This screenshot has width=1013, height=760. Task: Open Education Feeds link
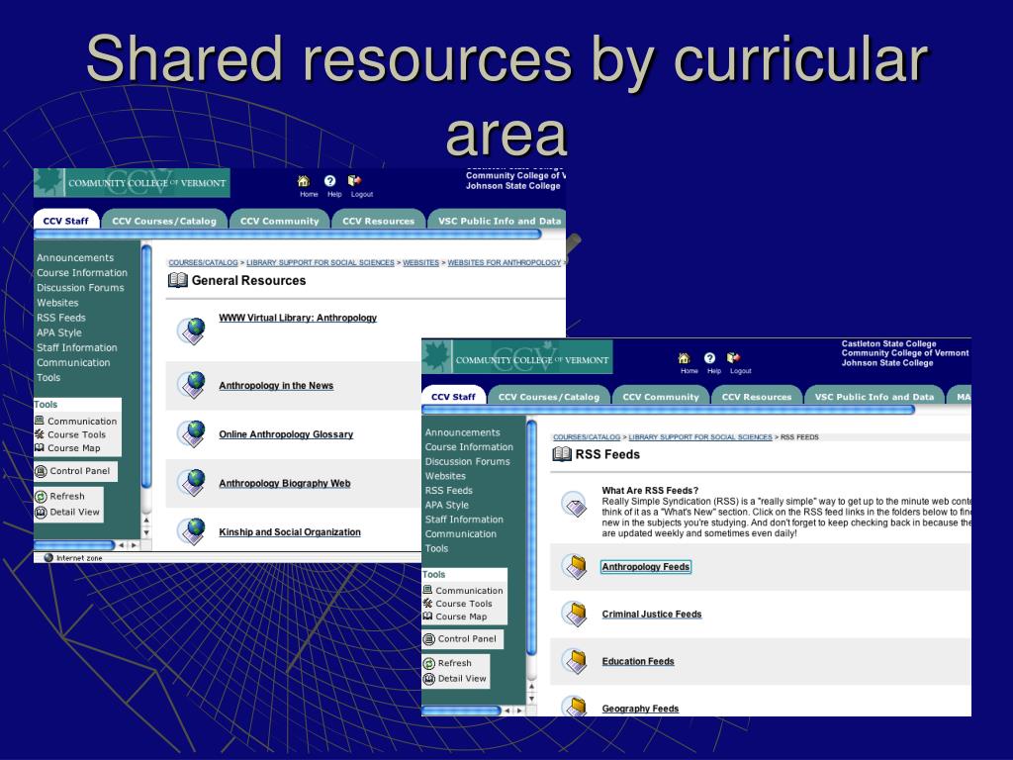point(638,661)
